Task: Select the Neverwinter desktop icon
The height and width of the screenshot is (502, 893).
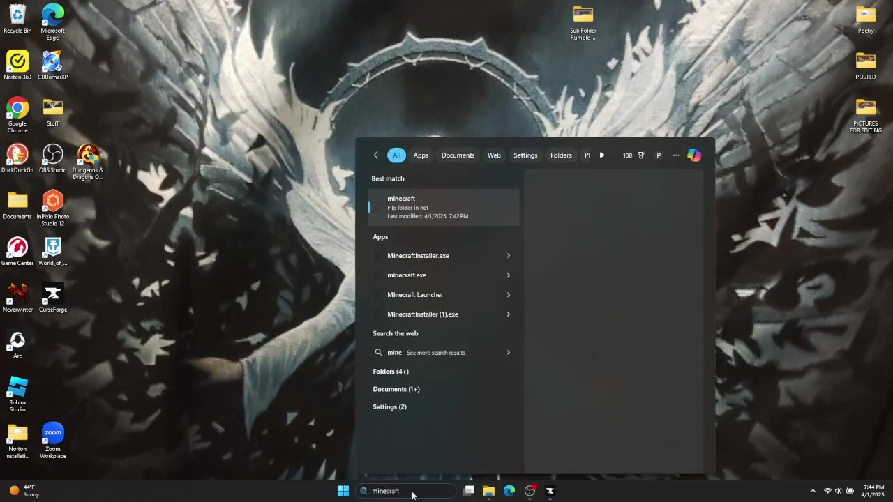Action: pyautogui.click(x=17, y=298)
